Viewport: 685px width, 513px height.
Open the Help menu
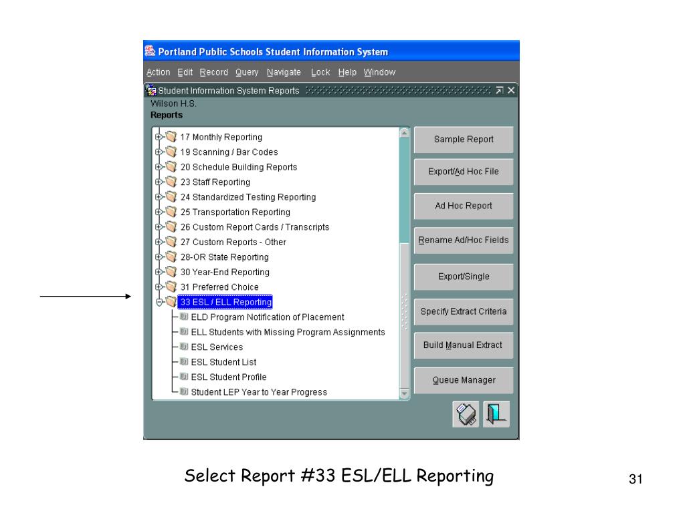click(x=347, y=72)
